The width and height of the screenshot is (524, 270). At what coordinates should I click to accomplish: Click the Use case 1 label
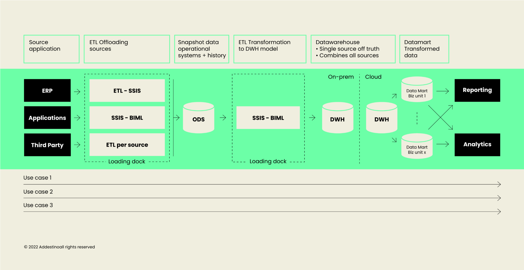[37, 178]
